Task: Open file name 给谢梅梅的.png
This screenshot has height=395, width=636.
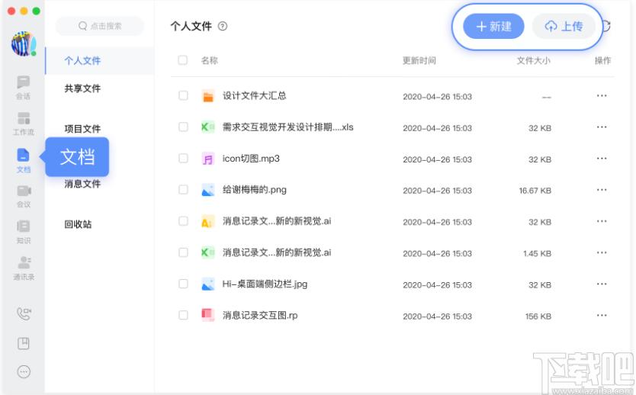Action: [x=254, y=190]
